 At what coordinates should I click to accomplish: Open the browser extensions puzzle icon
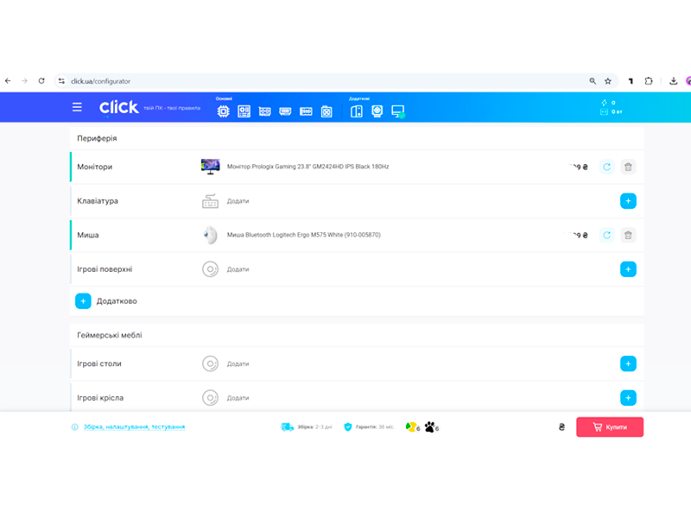[x=649, y=81]
